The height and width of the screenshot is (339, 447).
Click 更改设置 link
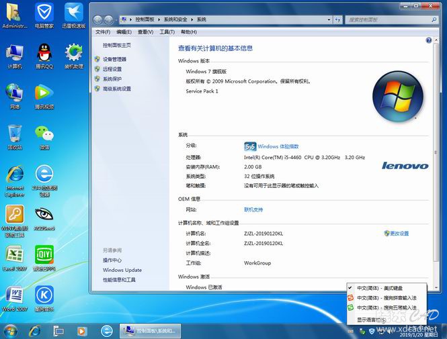pos(399,234)
